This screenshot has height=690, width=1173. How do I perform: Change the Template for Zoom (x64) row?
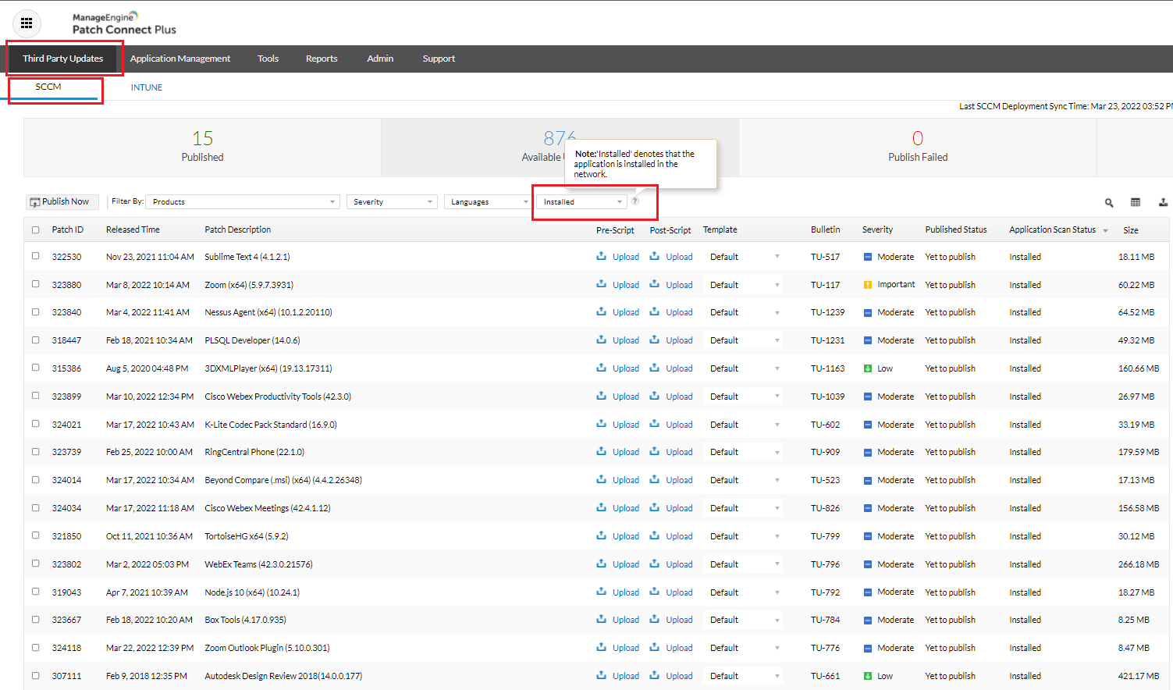click(x=744, y=285)
